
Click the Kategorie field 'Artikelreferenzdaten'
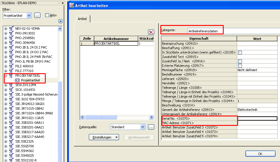(x=234, y=31)
